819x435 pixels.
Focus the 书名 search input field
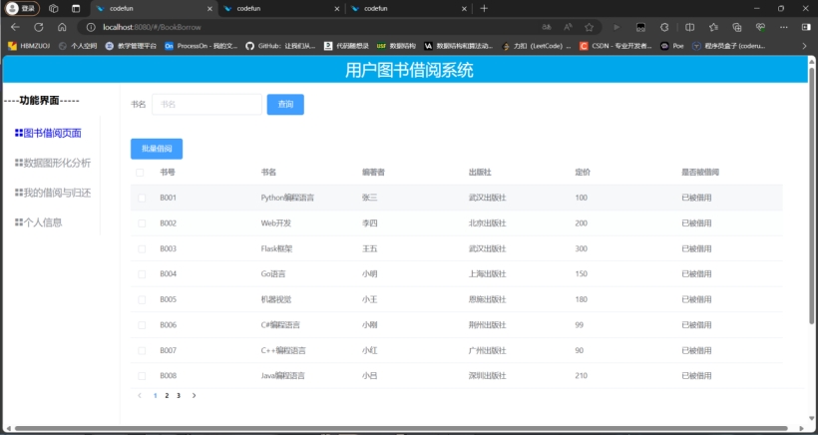pos(205,104)
